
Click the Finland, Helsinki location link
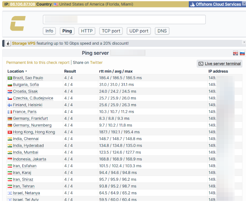[x=28, y=105]
